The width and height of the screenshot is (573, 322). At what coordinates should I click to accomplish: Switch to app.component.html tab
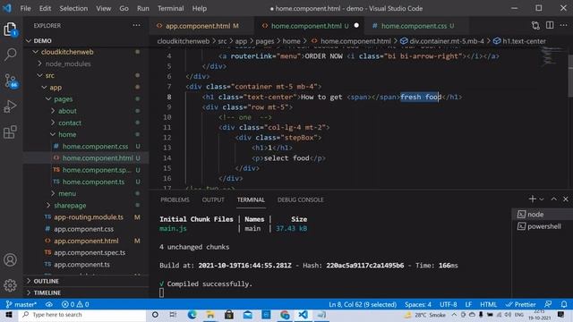tap(201, 26)
